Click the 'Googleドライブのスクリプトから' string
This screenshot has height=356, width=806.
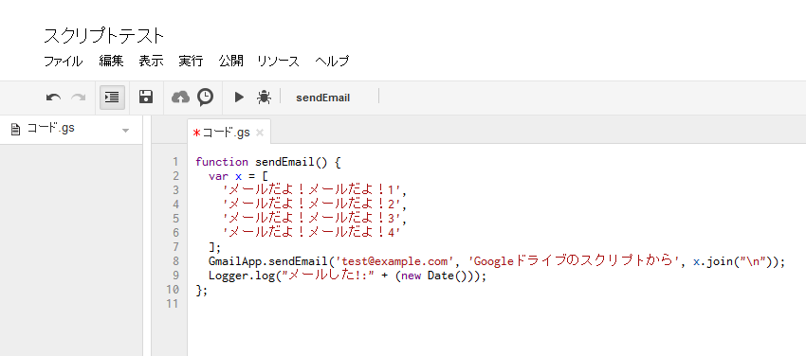point(574,261)
